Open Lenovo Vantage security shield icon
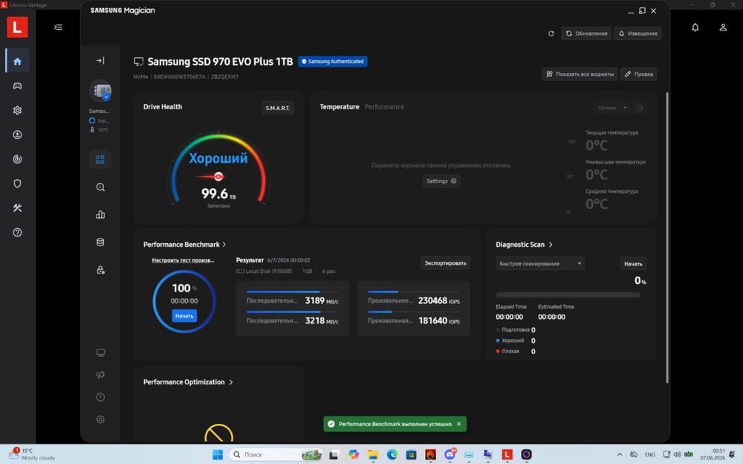 [18, 184]
